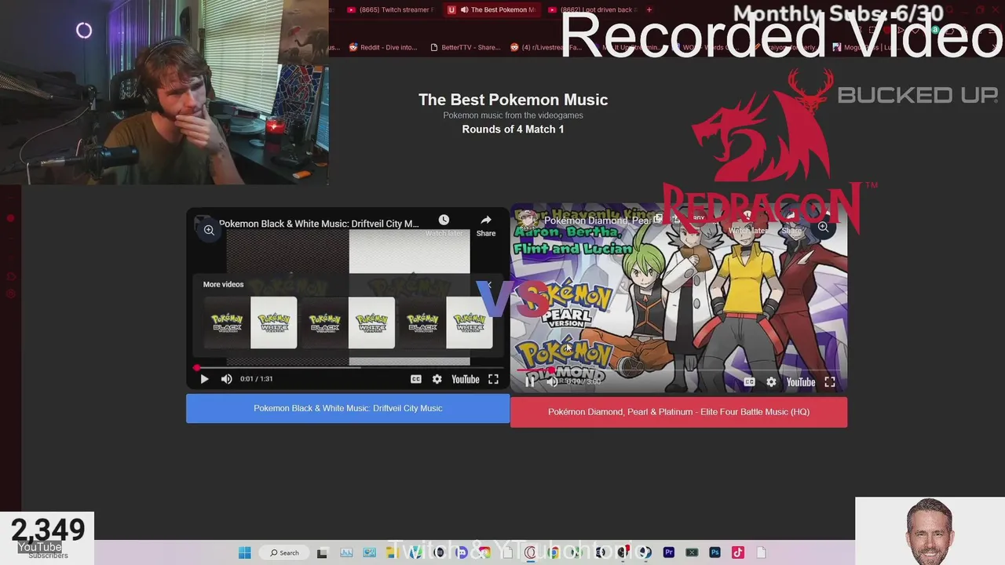Screen dimensions: 1005x565
Task: Vote for Pokemon Black & White: Driftveil City Music
Action: (x=348, y=408)
